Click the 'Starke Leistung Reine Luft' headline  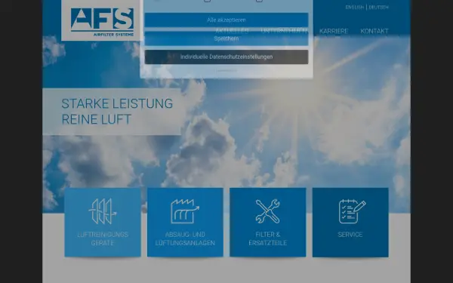pyautogui.click(x=117, y=112)
